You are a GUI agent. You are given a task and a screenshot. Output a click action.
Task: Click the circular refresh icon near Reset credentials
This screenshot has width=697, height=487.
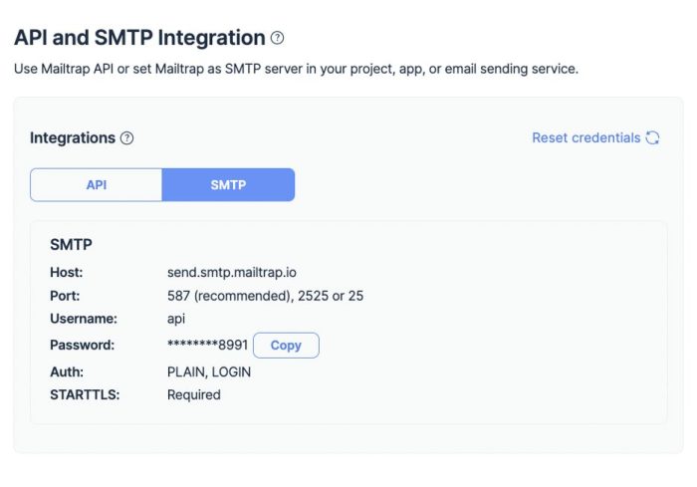click(652, 137)
